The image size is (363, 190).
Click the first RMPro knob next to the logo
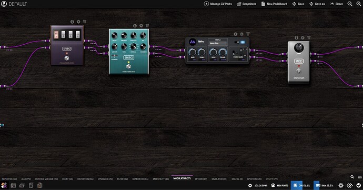pyautogui.click(x=193, y=52)
